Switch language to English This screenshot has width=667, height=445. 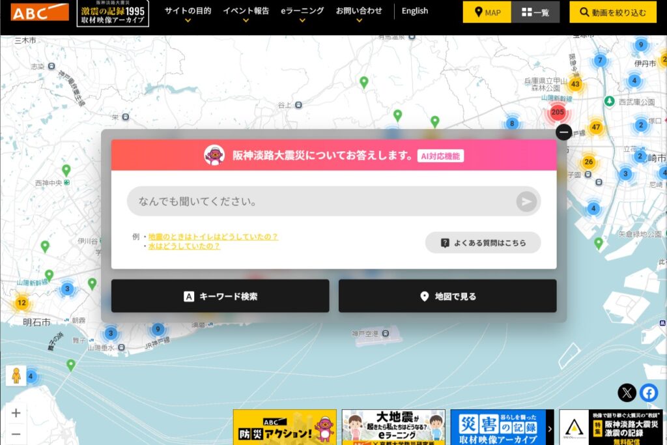coord(415,11)
